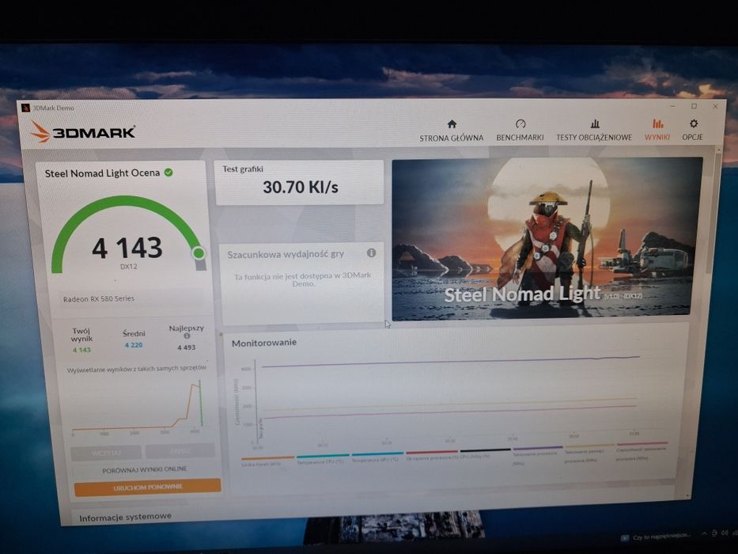Screen dimensions: 738x554
Task: Click the Radeon RX 580 Series label
Action: [99, 298]
